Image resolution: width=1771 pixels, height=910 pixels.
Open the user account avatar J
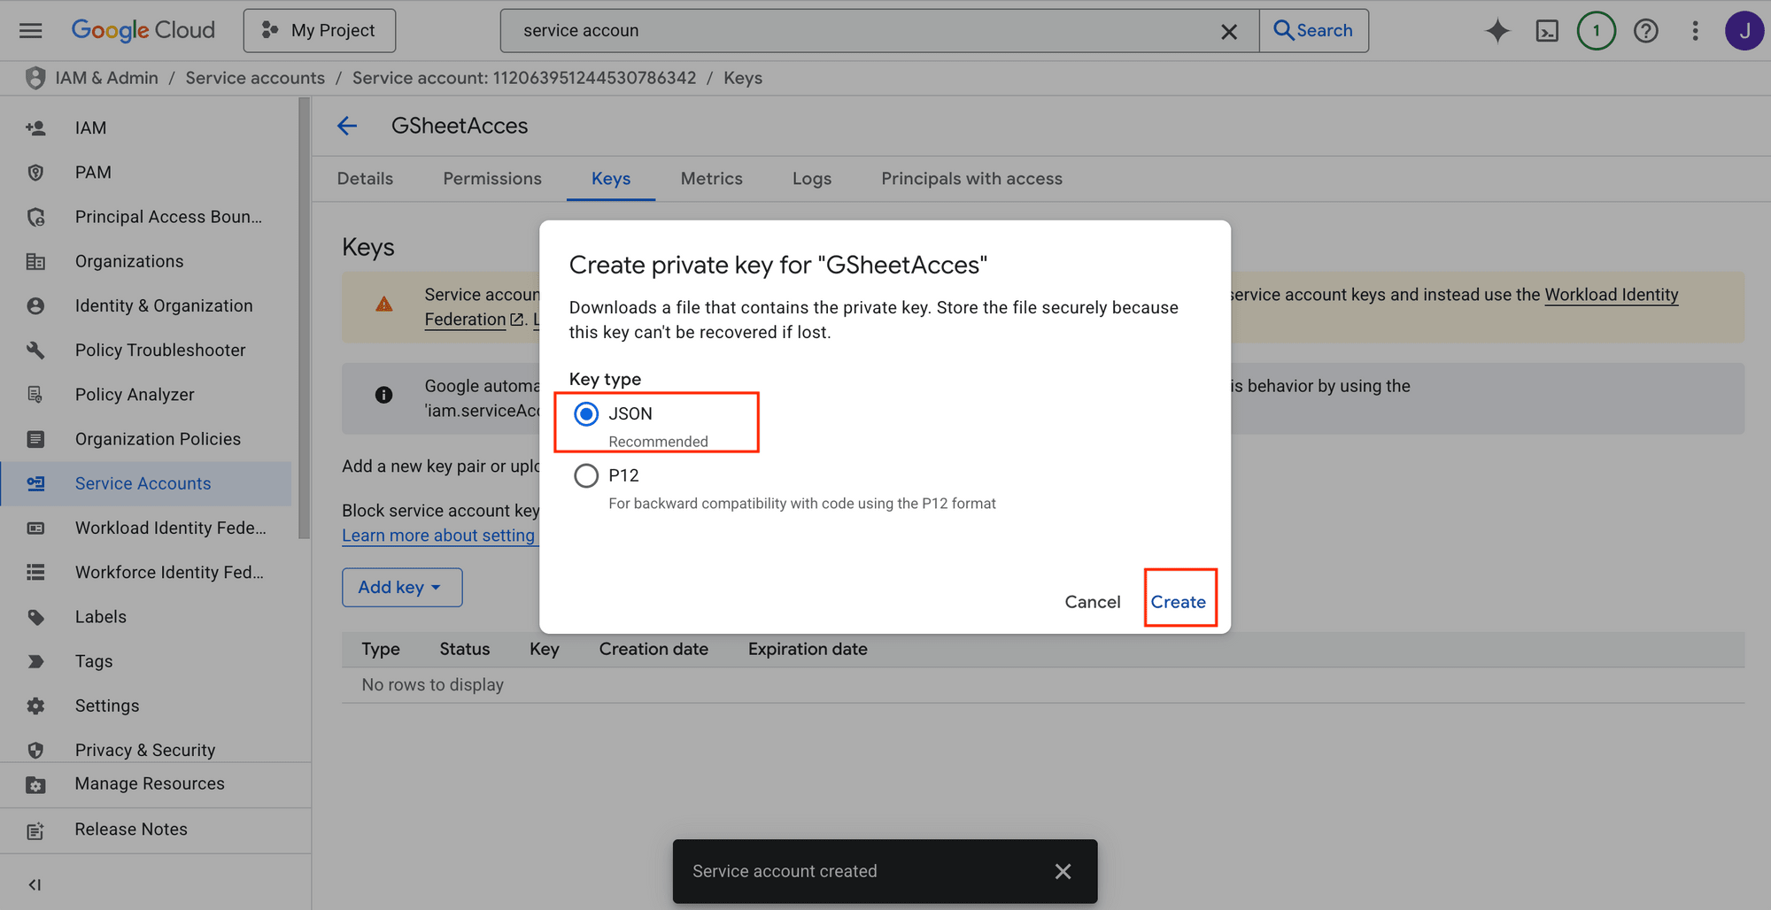pos(1744,31)
